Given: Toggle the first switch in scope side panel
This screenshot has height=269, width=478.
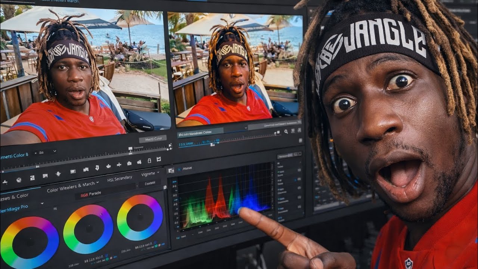Looking at the screenshot, I should (x=299, y=170).
